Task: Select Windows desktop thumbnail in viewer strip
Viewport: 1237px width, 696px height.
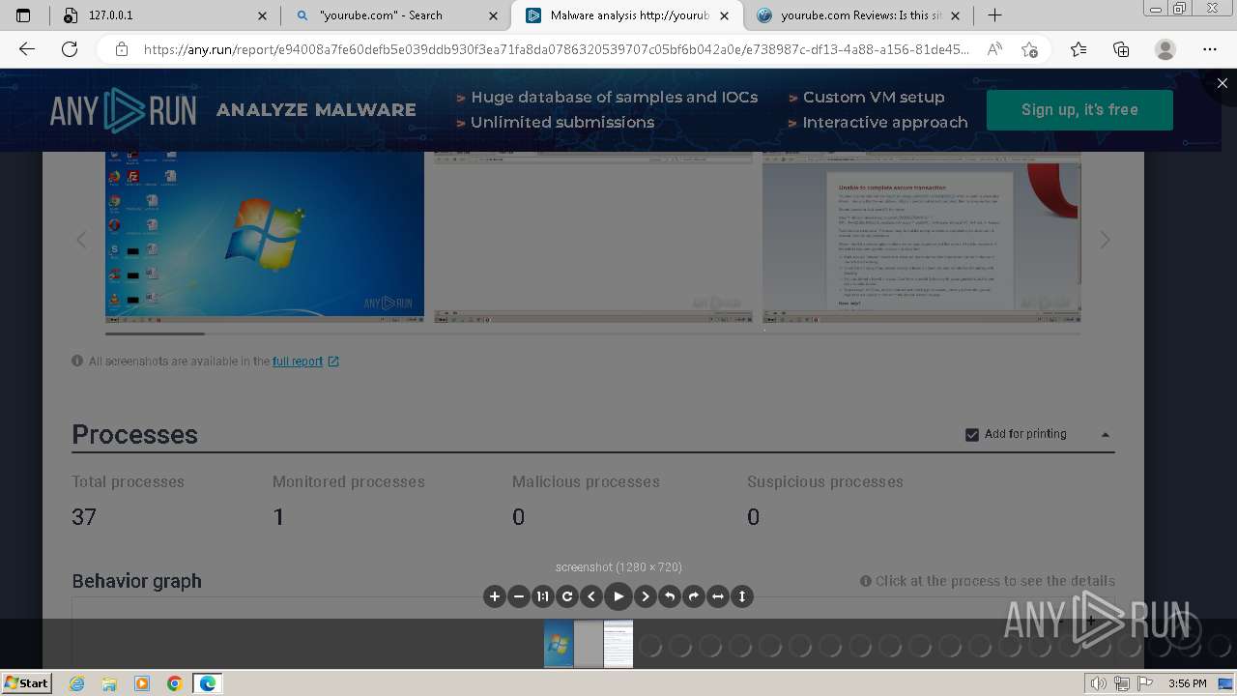Action: [559, 644]
